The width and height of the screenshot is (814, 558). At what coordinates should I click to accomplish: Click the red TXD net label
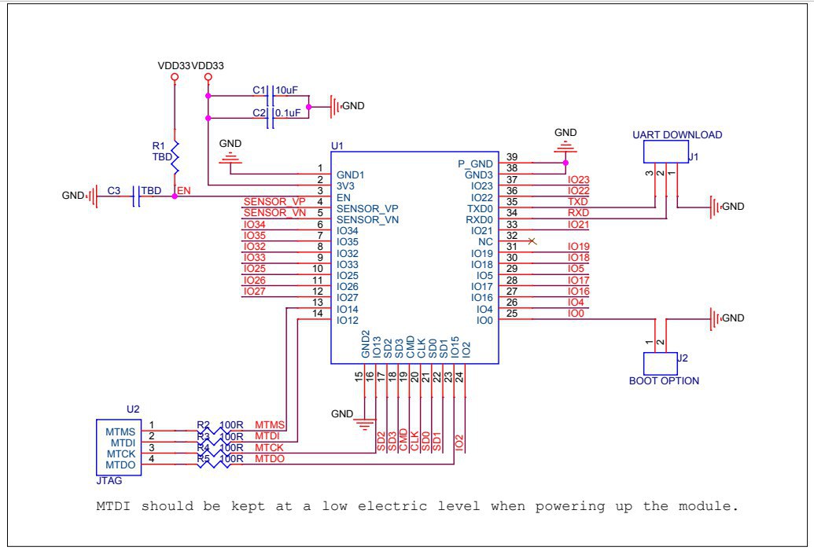[x=578, y=202]
